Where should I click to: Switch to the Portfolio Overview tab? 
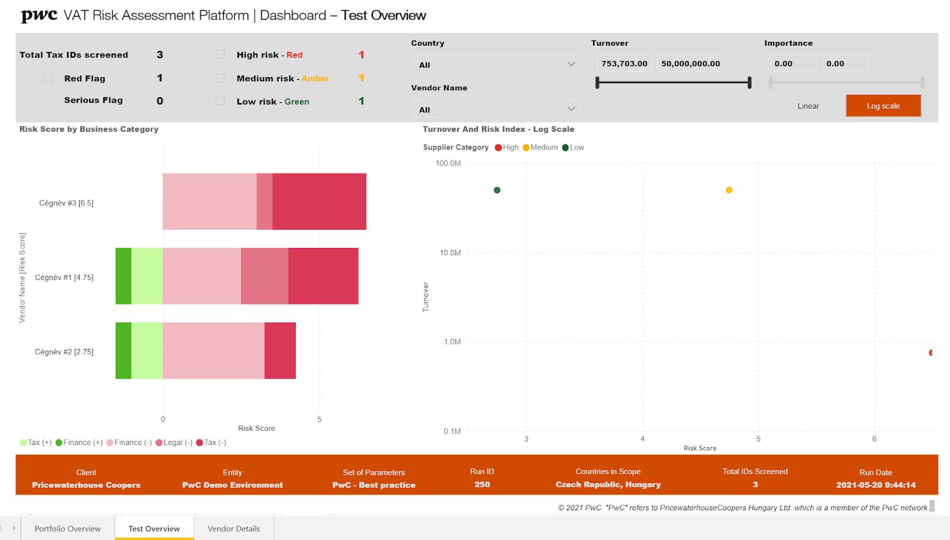(x=68, y=529)
